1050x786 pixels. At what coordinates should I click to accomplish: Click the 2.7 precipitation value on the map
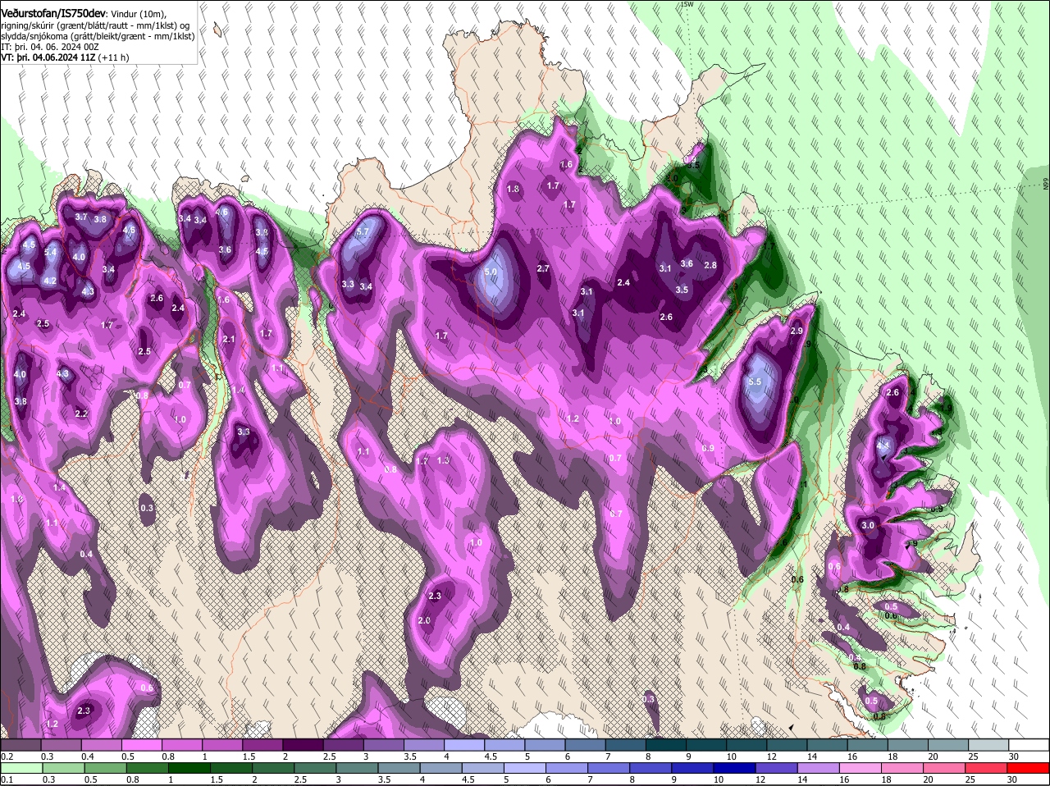[x=543, y=269]
